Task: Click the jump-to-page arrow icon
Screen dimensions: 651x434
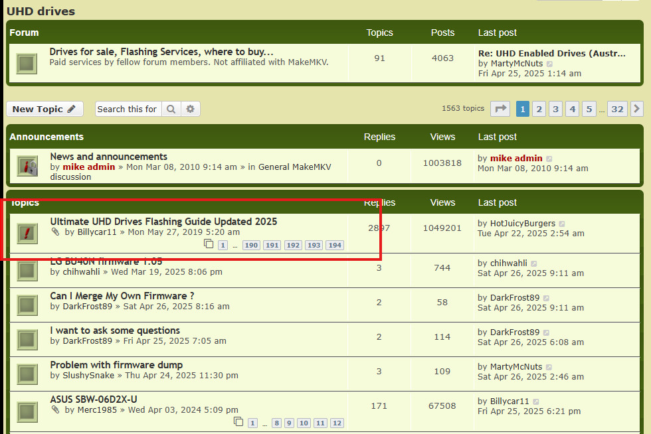Action: (500, 109)
